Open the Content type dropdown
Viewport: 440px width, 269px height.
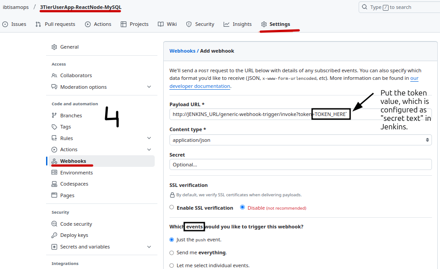tap(300, 140)
